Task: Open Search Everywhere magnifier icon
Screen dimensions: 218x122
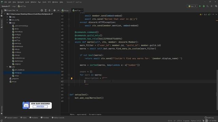Action: [216, 6]
